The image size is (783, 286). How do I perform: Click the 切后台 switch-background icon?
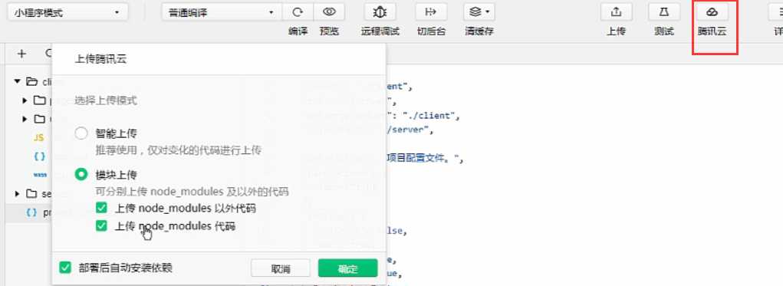431,12
